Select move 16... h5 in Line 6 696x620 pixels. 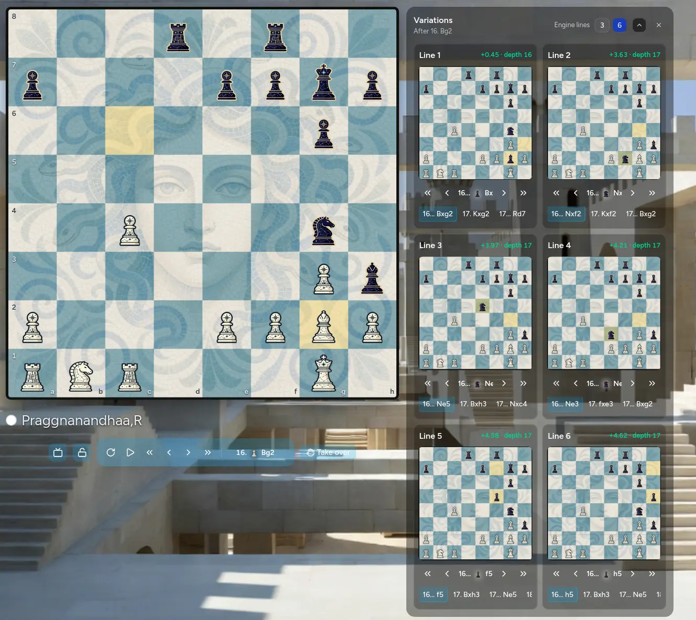tap(562, 594)
